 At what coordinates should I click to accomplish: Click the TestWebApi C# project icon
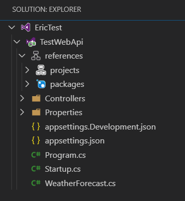coord(31,42)
